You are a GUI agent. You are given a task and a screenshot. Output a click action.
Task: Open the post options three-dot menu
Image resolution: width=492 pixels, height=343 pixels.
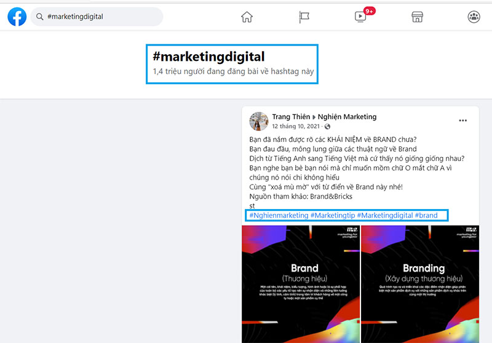click(x=463, y=120)
